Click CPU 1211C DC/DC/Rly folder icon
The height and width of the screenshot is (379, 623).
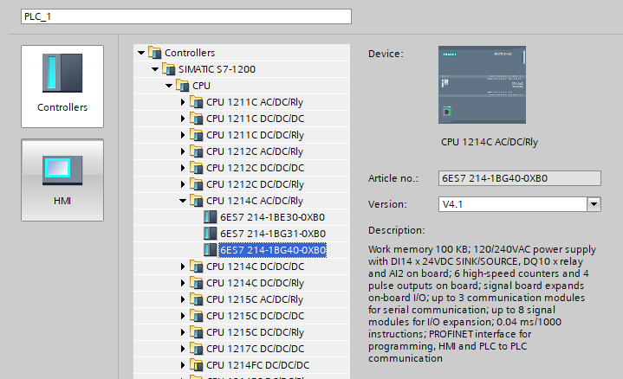[197, 135]
